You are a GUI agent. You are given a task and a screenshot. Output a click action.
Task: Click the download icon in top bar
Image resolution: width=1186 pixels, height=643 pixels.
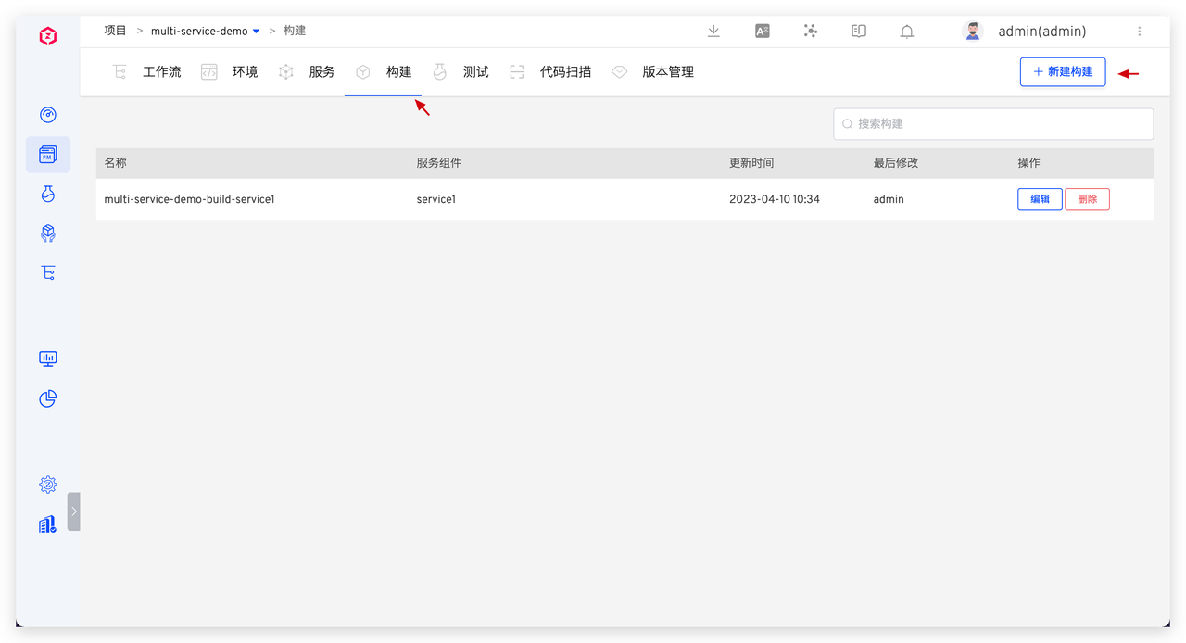[713, 32]
